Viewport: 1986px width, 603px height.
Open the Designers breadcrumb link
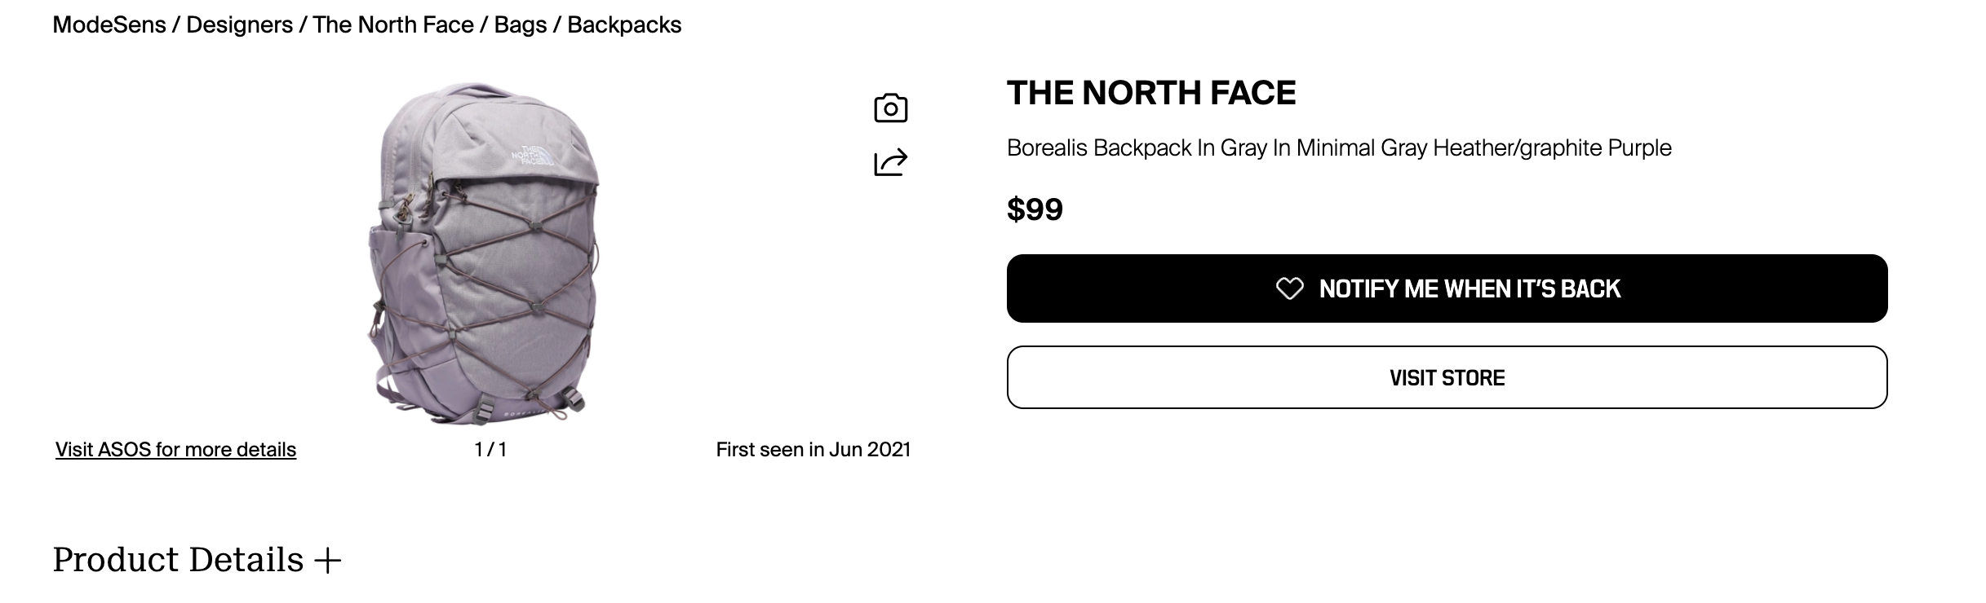point(239,25)
